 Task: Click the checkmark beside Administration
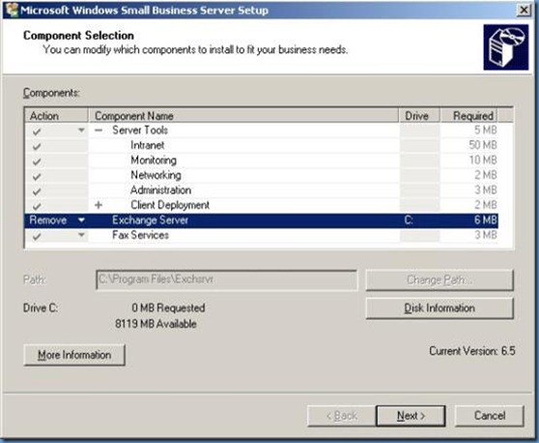pyautogui.click(x=37, y=192)
